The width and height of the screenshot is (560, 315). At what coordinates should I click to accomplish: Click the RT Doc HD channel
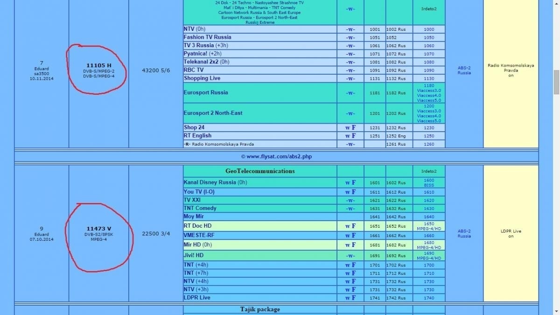(x=198, y=226)
